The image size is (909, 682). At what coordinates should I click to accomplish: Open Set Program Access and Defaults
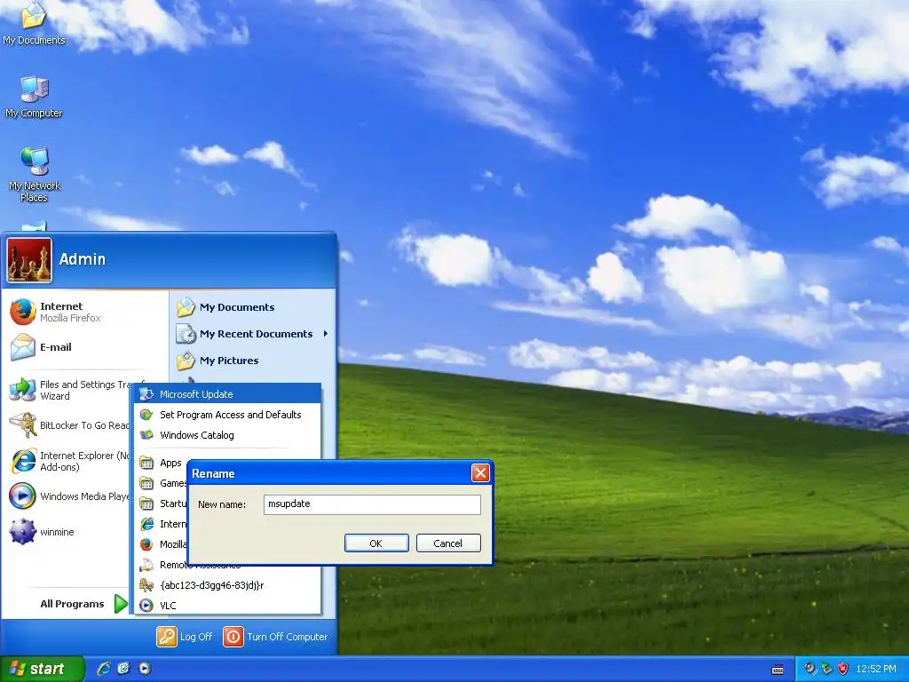click(x=227, y=415)
